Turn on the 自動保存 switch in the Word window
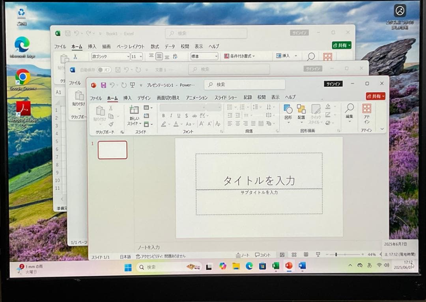Image resolution: width=426 pixels, height=302 pixels. tap(104, 69)
